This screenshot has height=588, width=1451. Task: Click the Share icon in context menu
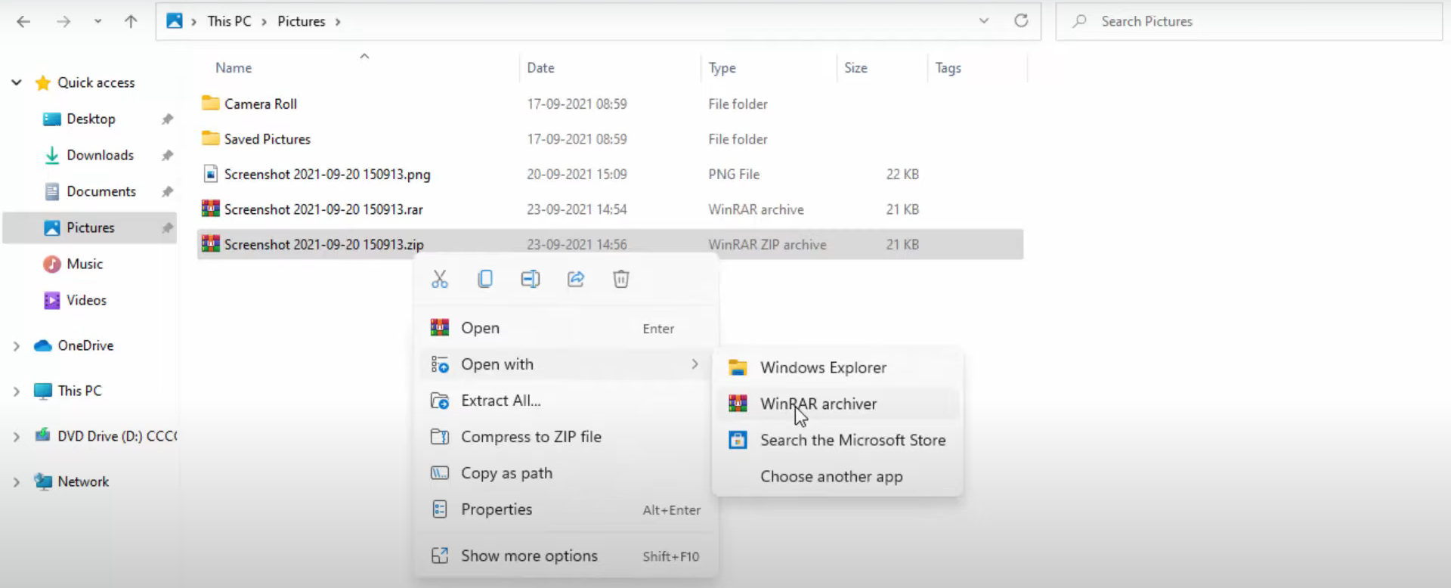[576, 279]
